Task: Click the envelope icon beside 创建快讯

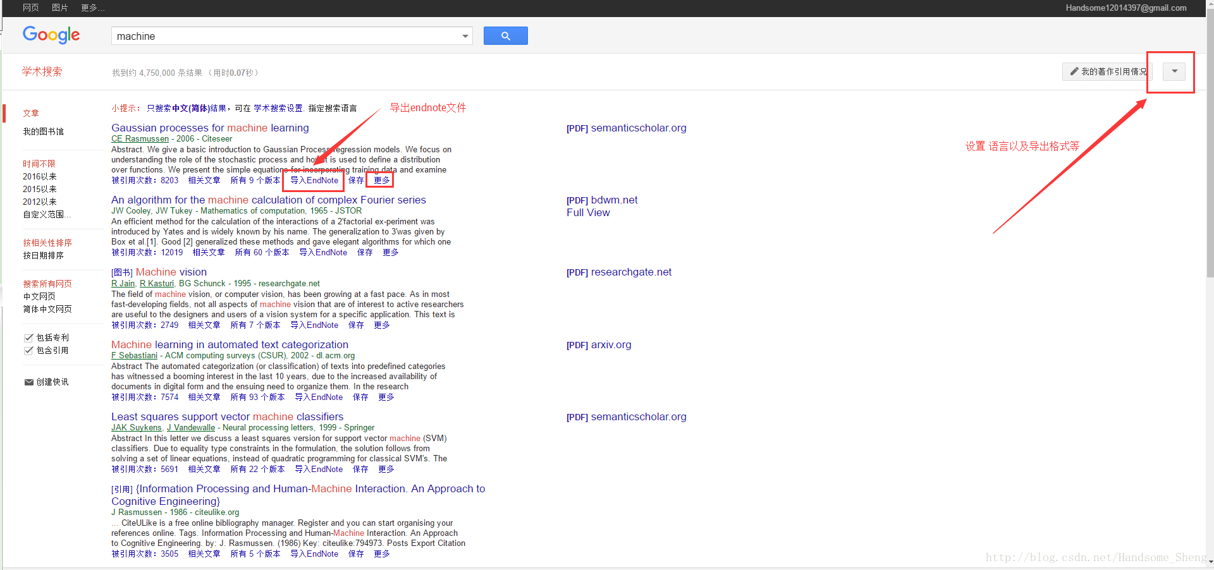Action: point(28,382)
